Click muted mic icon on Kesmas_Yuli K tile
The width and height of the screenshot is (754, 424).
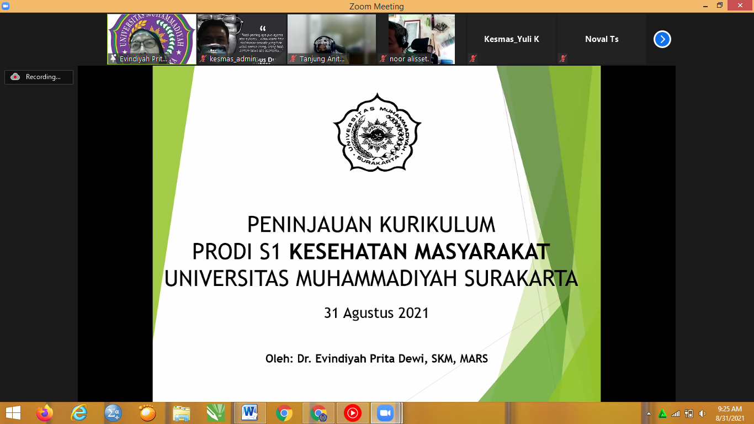click(x=472, y=59)
